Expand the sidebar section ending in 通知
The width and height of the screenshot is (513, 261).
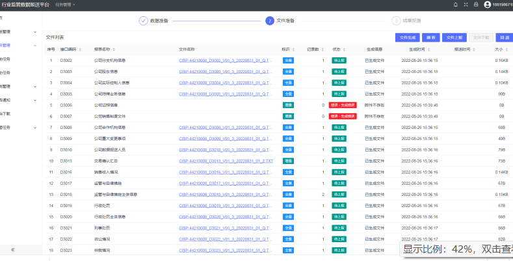point(35,100)
